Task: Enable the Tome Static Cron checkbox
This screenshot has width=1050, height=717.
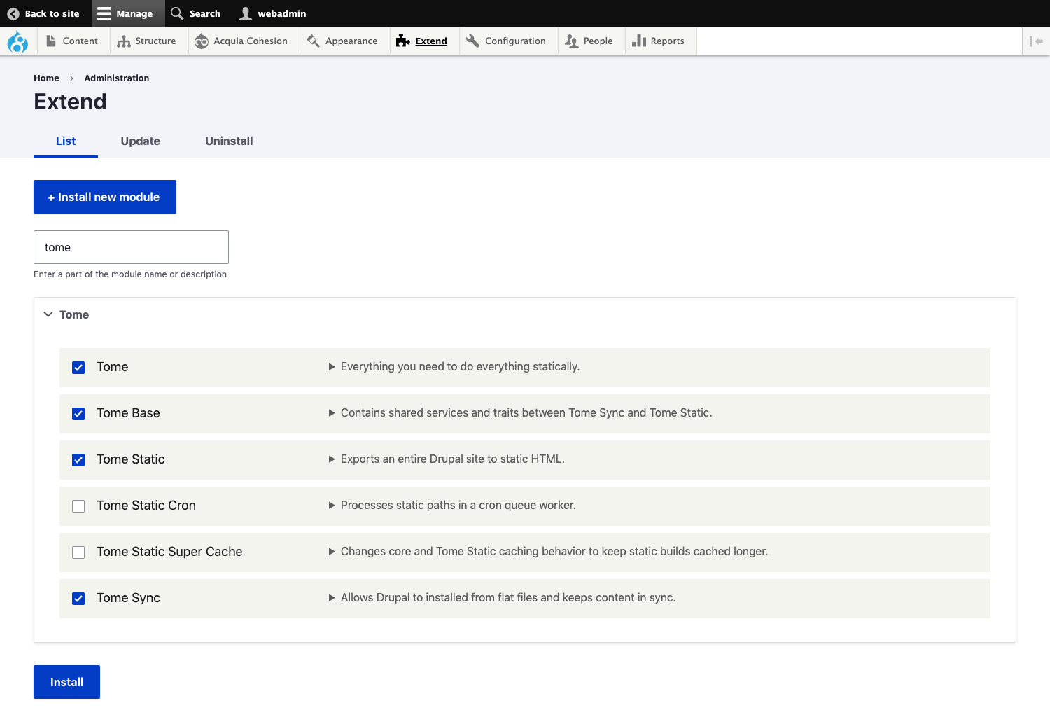Action: pyautogui.click(x=78, y=506)
